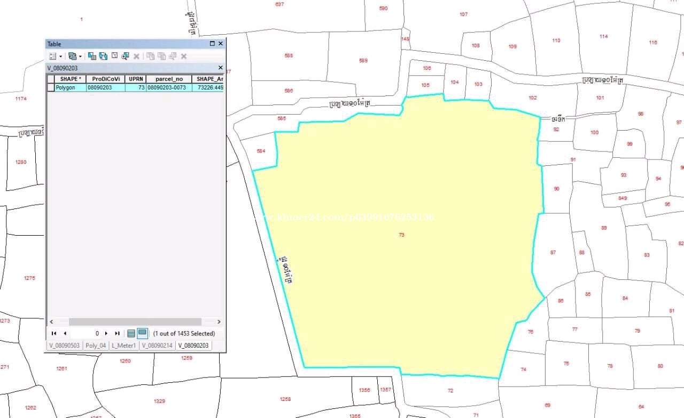Toggle Show all records view

tap(131, 333)
